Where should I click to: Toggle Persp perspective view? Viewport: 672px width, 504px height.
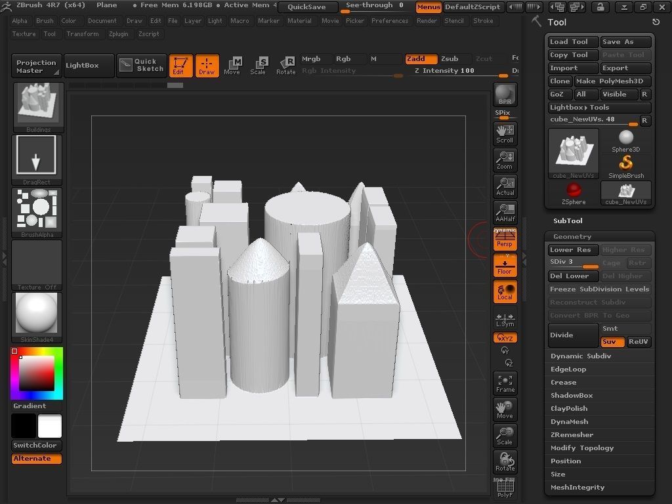tap(505, 239)
